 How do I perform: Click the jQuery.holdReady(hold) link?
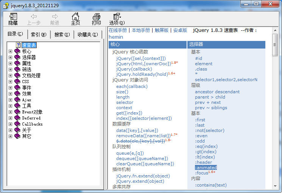click(x=142, y=74)
